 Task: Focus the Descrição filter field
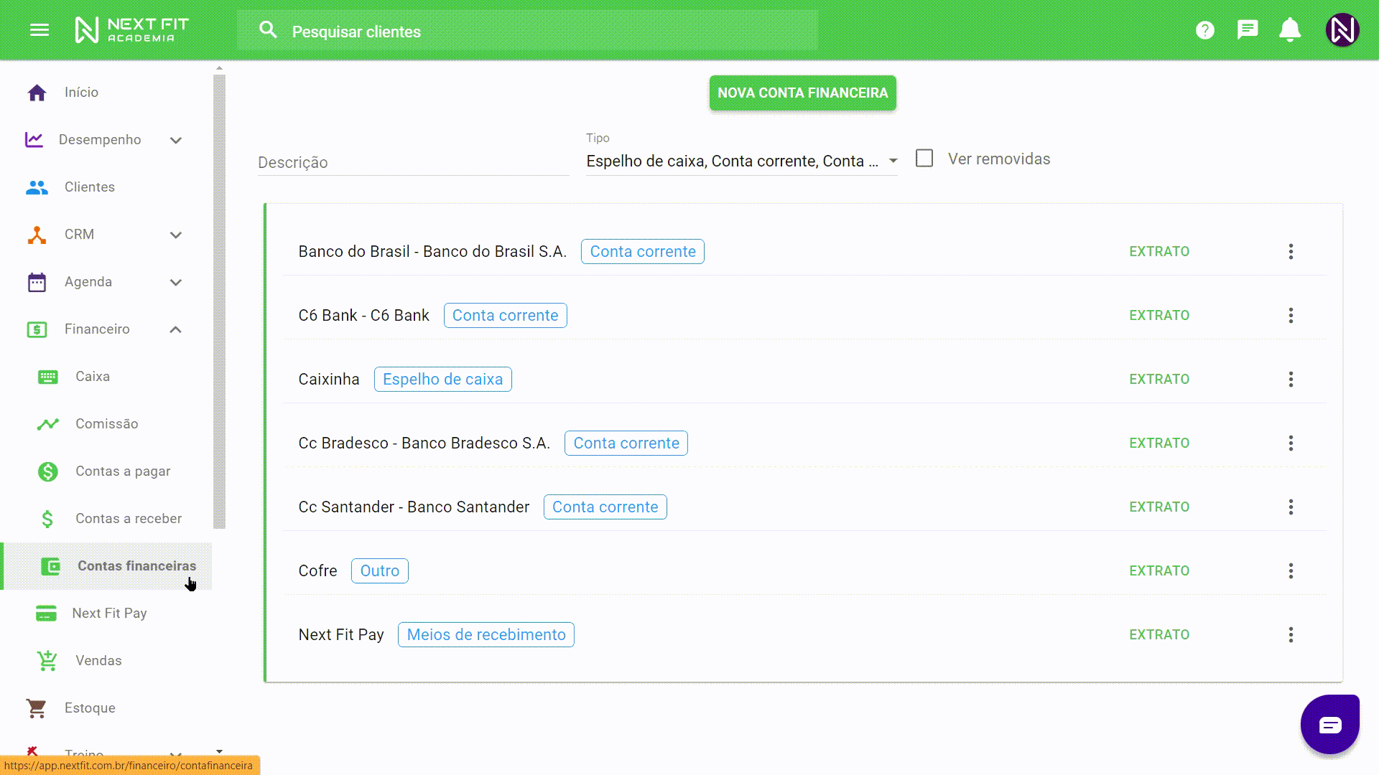click(413, 163)
